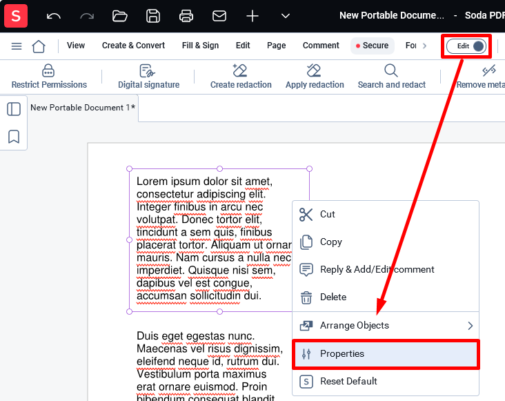
Task: Select the Create redaction tool
Action: [x=241, y=77]
